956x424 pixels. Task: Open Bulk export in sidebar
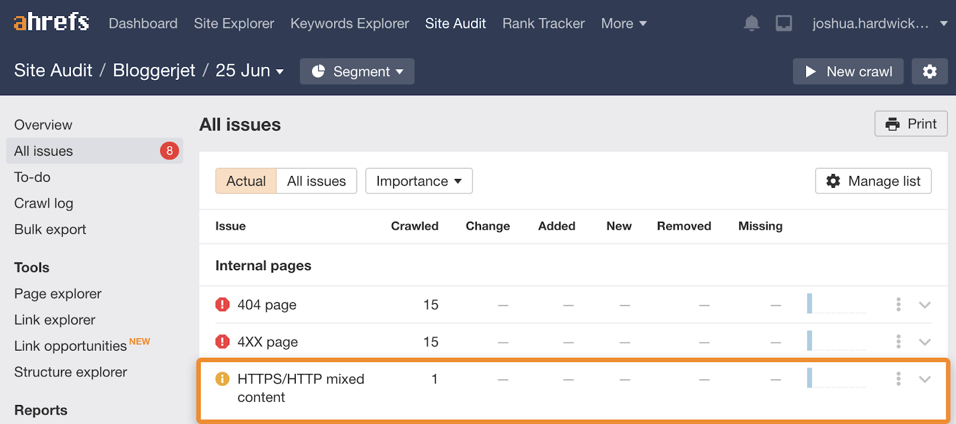[50, 230]
